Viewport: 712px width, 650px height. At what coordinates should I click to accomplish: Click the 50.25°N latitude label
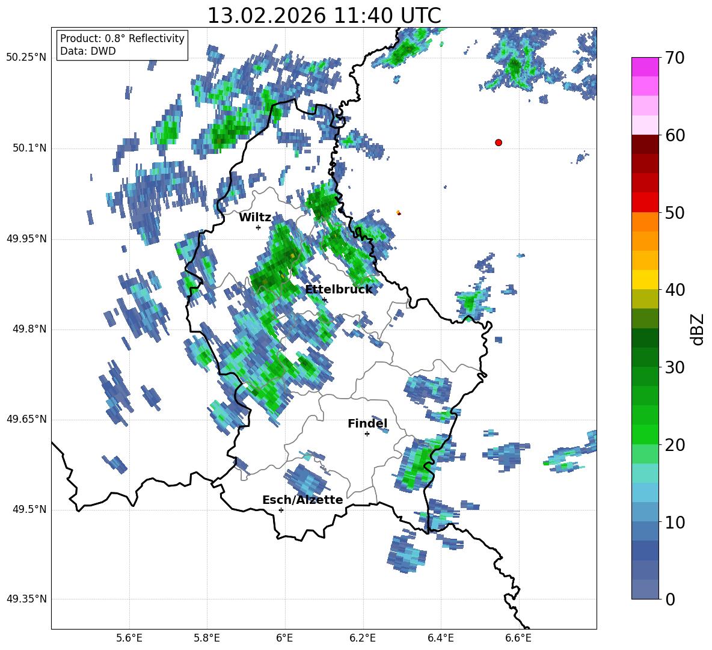pos(26,58)
